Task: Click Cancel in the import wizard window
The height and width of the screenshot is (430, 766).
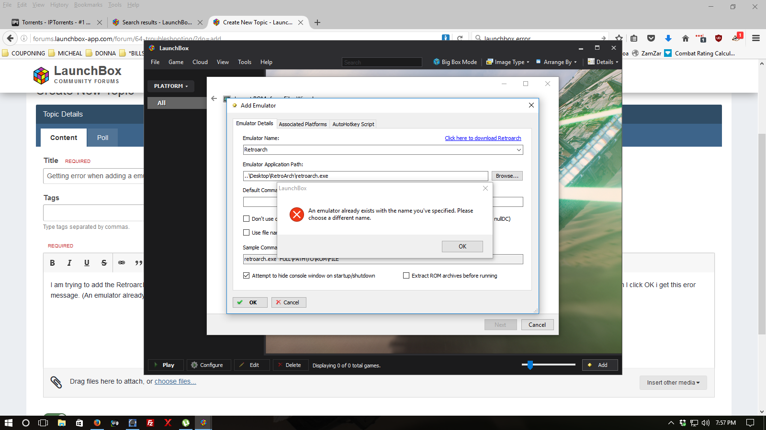Action: (x=537, y=325)
